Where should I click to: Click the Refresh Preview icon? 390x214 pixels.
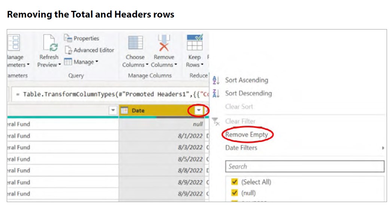49,44
